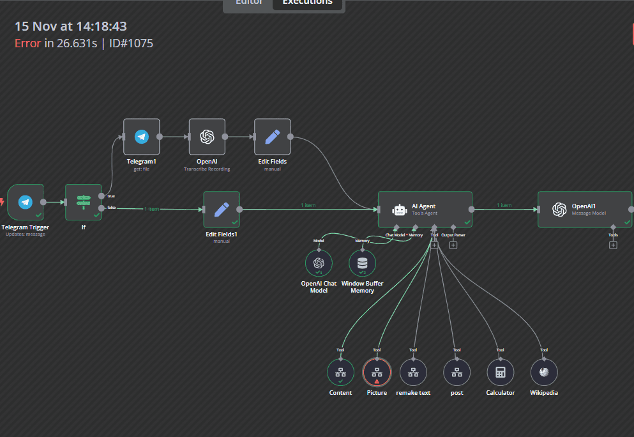The image size is (634, 437).
Task: Open the OpenAI1 Message Model node
Action: click(x=585, y=210)
